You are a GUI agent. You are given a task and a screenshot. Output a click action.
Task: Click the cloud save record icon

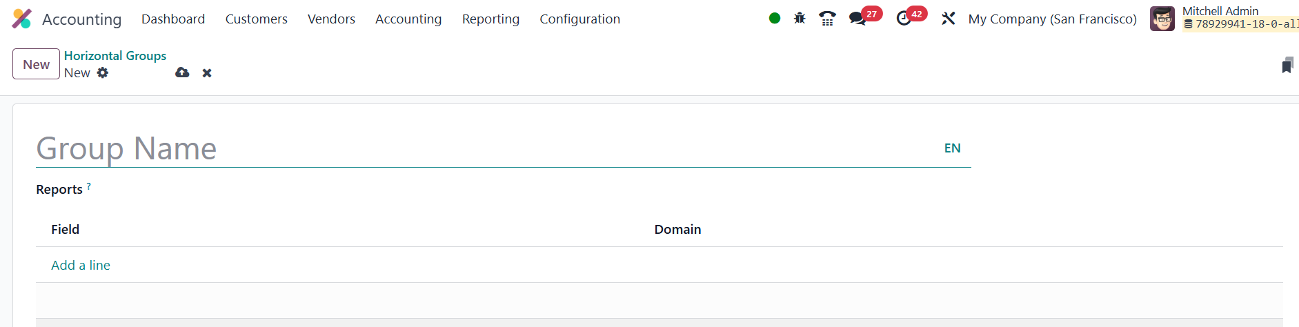182,72
